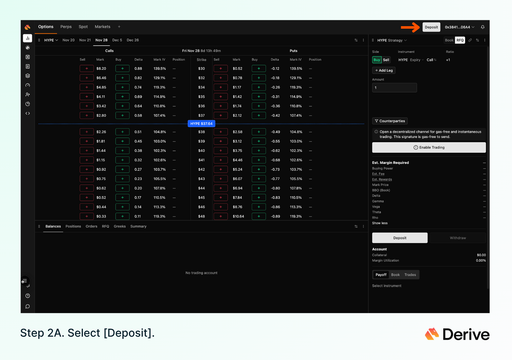Buy the $30 strike call
Screen dimensions: 512x360
coord(122,68)
